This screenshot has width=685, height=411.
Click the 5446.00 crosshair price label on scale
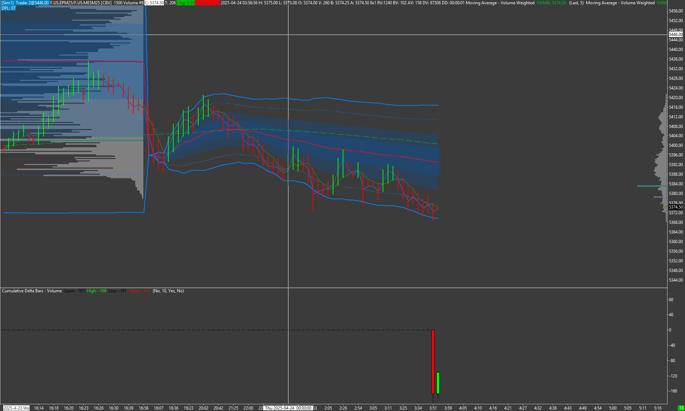tap(676, 35)
